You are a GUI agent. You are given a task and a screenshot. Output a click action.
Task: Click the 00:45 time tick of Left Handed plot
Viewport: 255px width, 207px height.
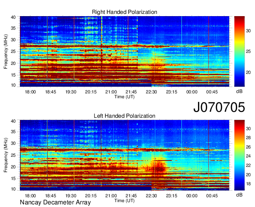pyautogui.click(x=212, y=196)
